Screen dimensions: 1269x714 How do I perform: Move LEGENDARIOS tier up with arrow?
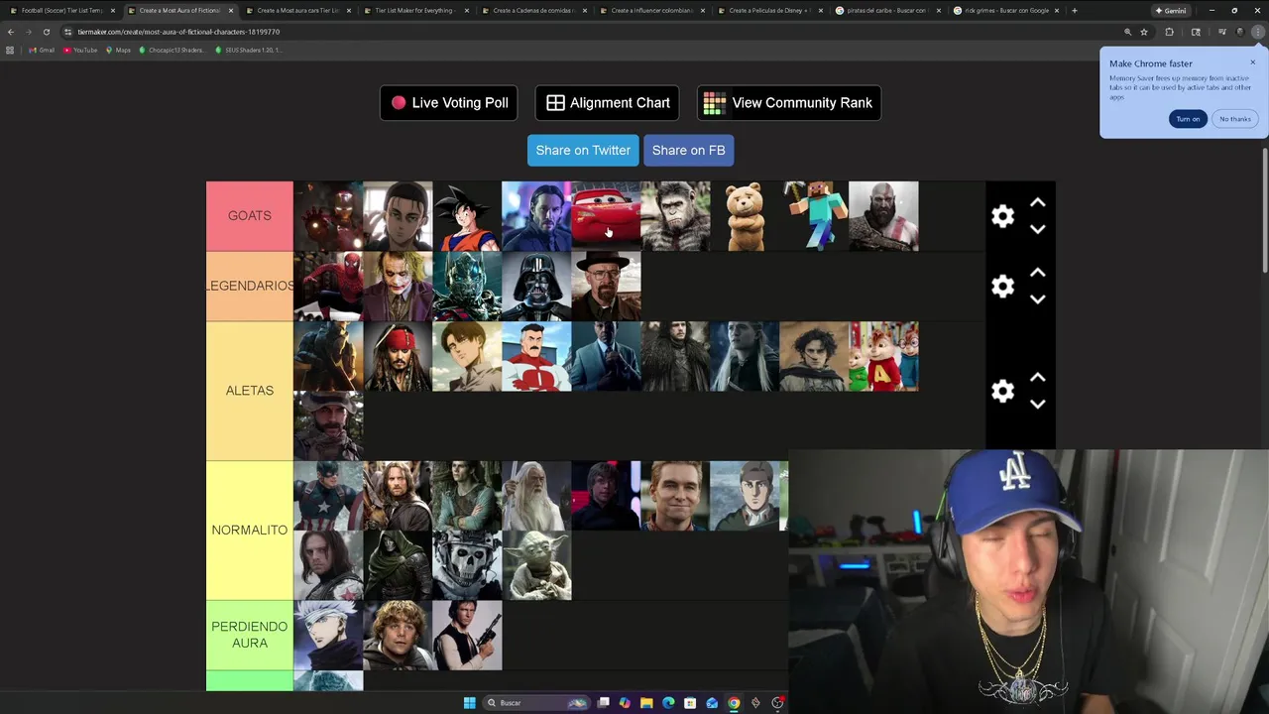(1037, 273)
